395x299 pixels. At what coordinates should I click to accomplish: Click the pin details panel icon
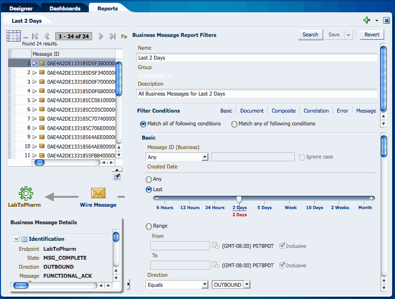click(x=117, y=176)
